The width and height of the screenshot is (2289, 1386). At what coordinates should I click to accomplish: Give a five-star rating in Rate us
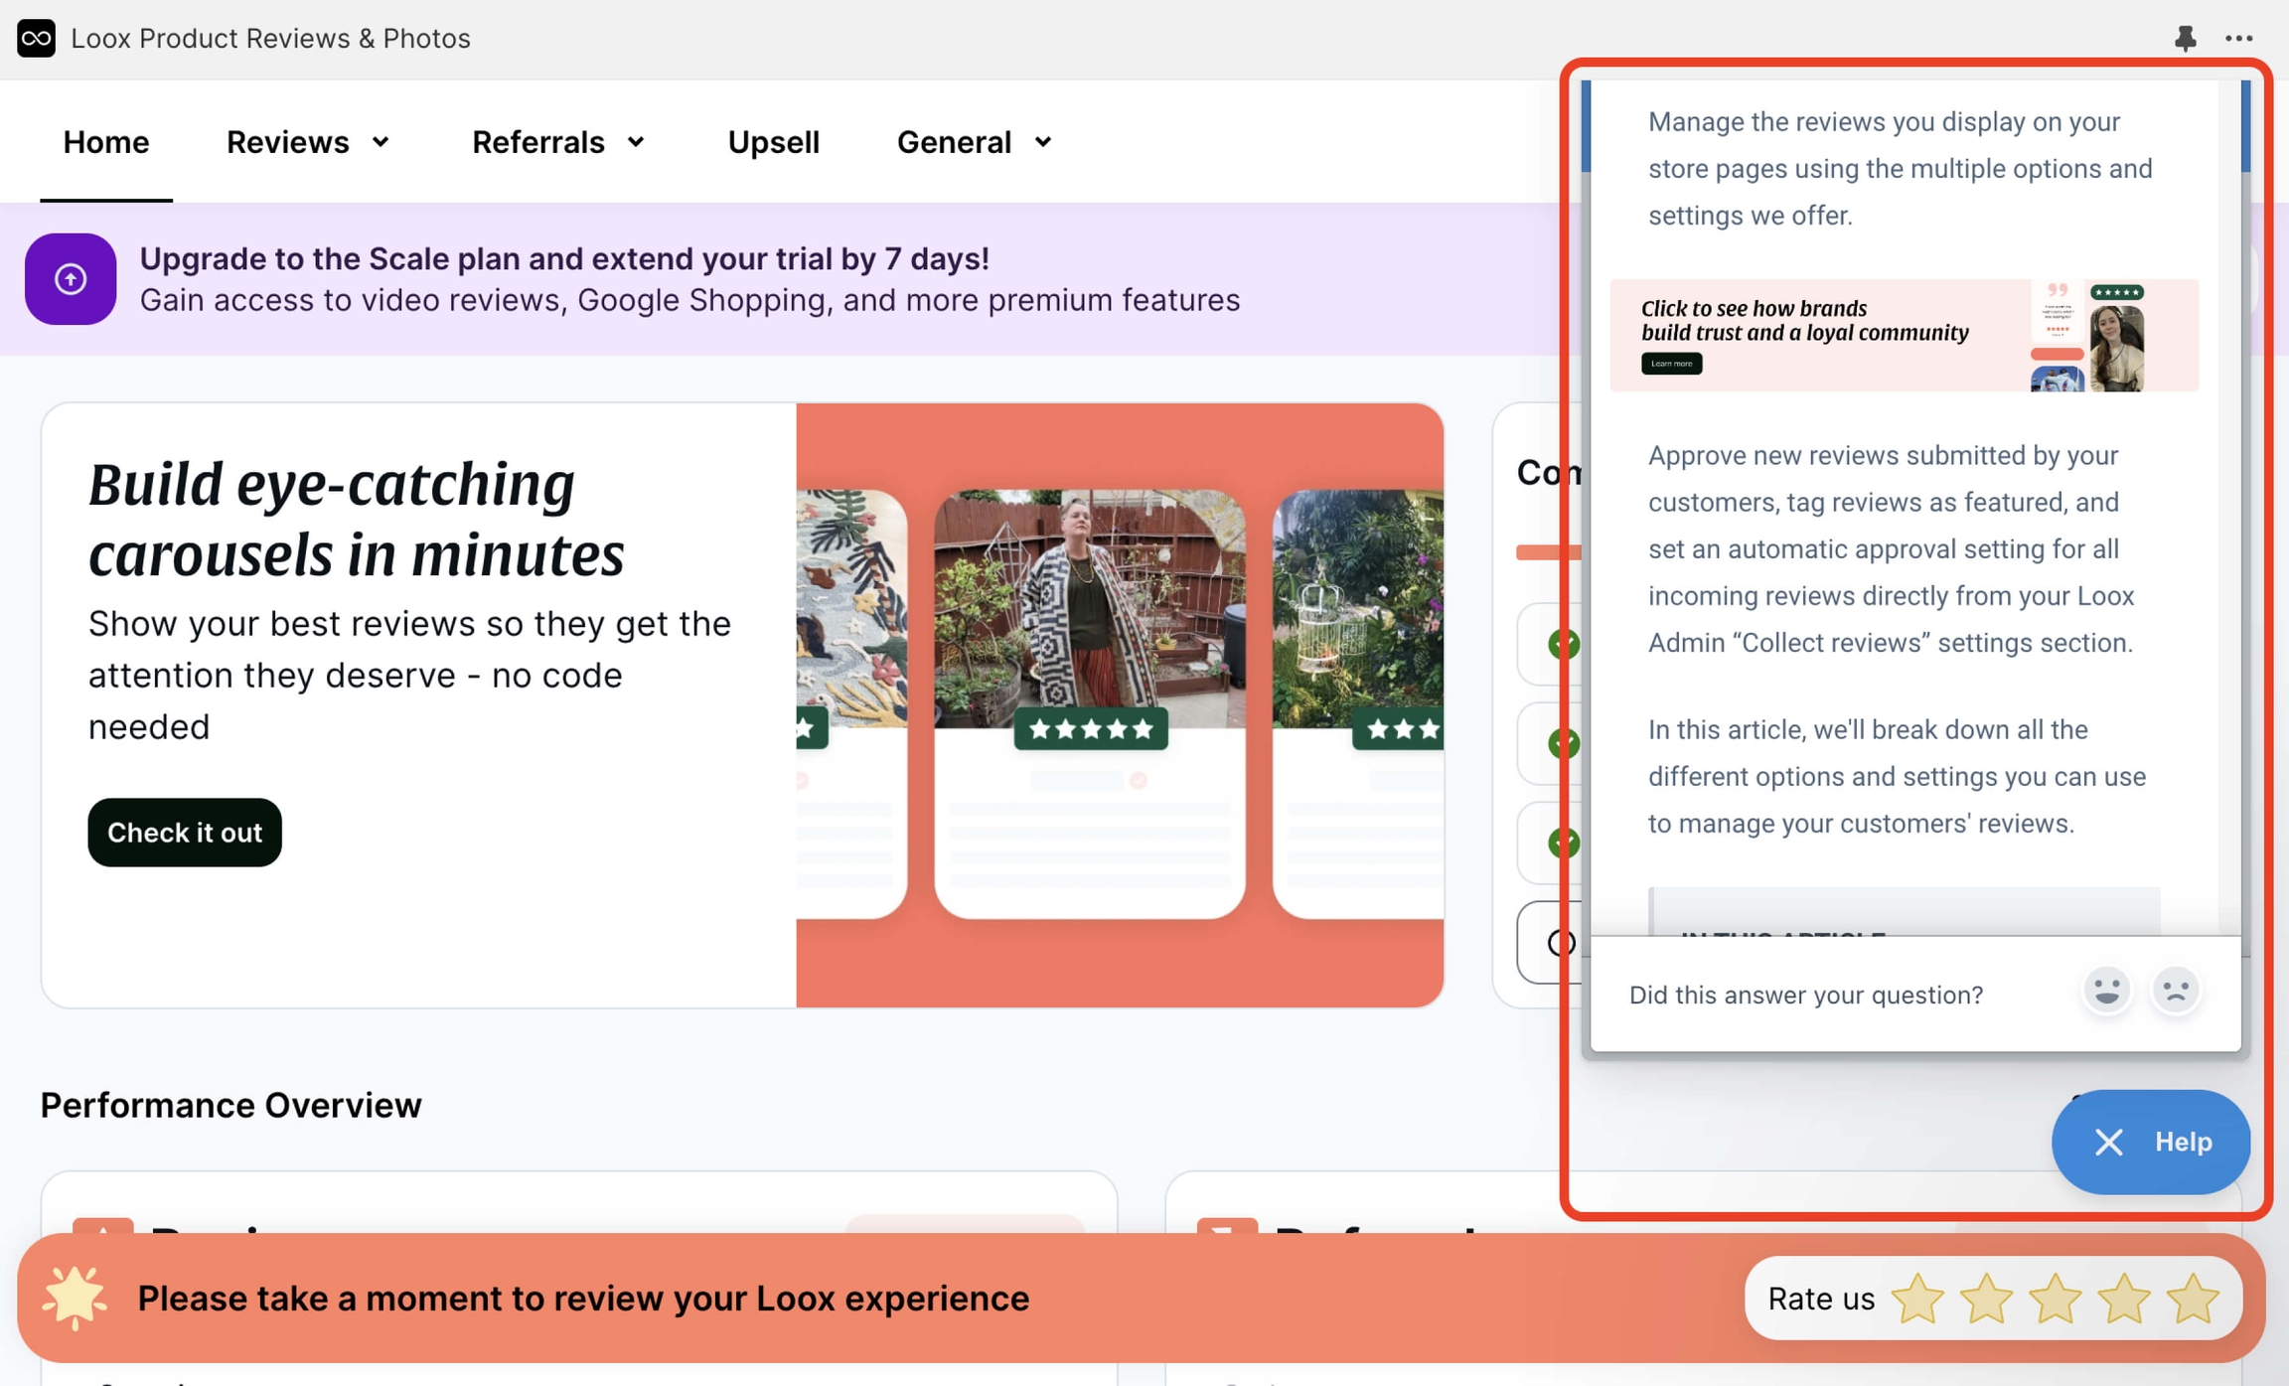click(x=2194, y=1297)
